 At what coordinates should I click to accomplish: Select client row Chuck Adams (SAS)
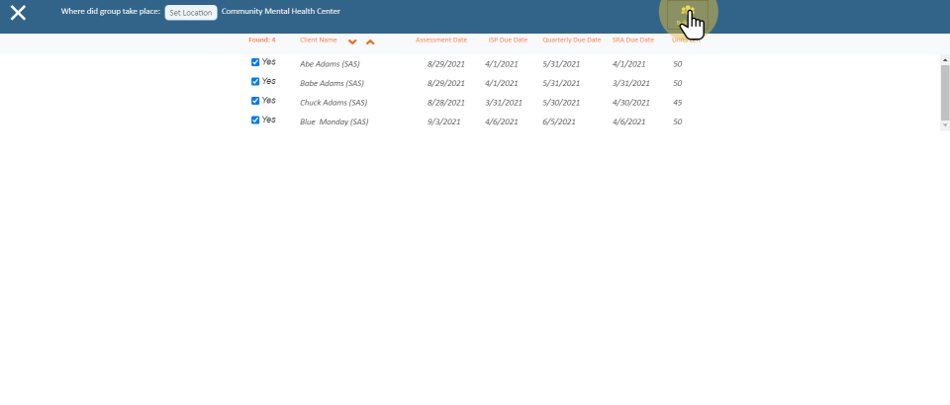[x=332, y=103]
